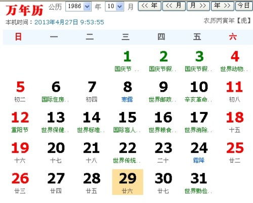Go to next month with 月 >> button
Viewport: 253px width, 203px height.
click(x=198, y=6)
